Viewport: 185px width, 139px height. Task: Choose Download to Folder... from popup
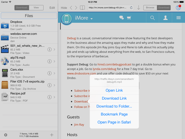(114, 106)
